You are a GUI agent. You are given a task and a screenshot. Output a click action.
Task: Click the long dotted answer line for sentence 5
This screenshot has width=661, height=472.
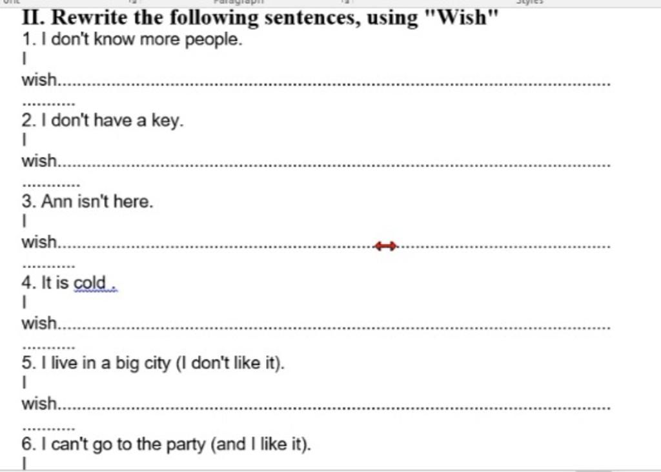(335, 408)
